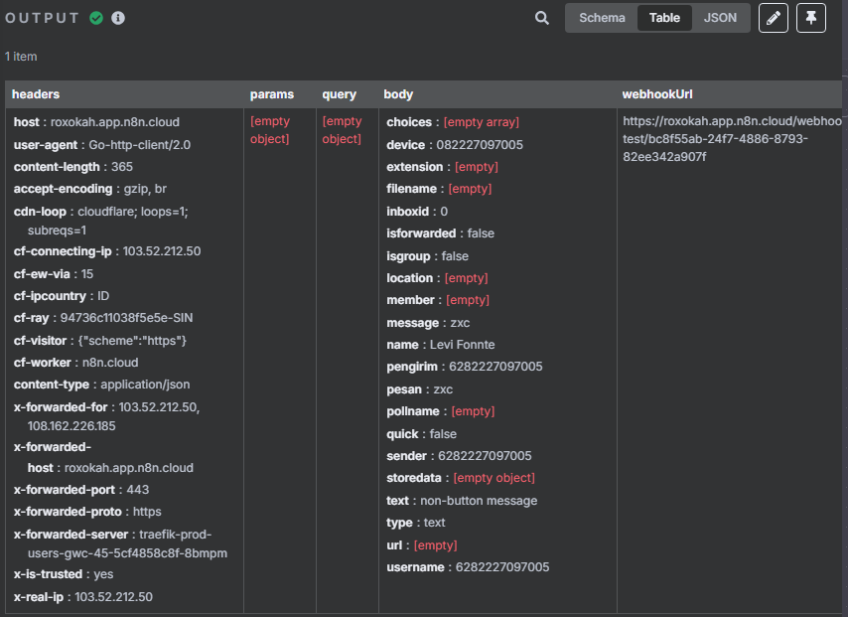Screen dimensions: 848x617
Task: Click the cf-ew-via 15 row
Action: pos(53,274)
